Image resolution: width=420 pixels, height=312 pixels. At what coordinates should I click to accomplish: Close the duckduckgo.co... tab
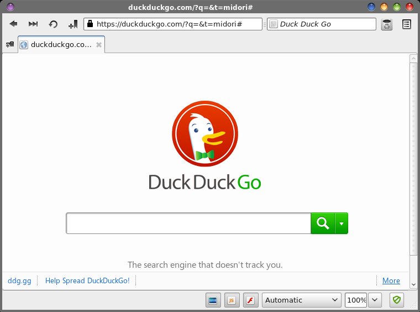99,45
